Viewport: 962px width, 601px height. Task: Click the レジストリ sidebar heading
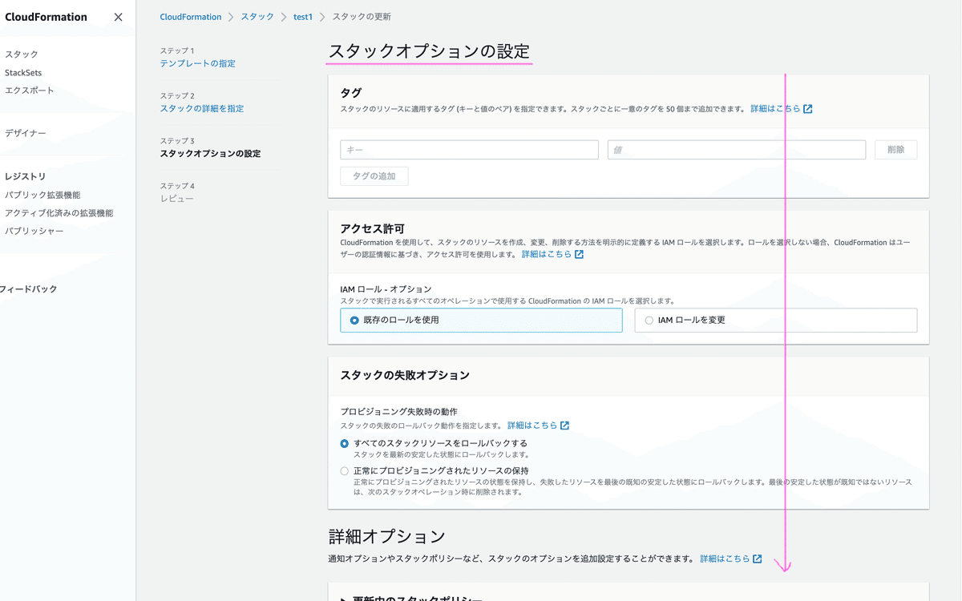(25, 176)
